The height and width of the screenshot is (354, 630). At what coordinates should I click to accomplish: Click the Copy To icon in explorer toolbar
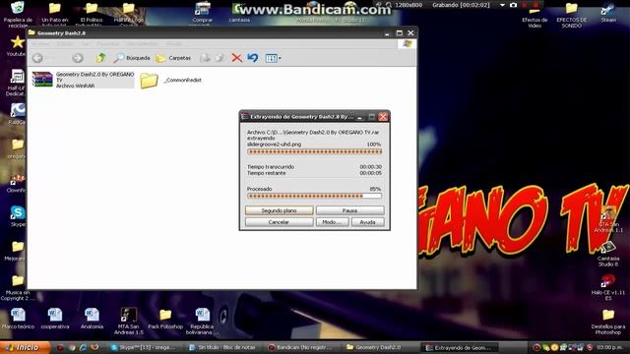point(220,58)
